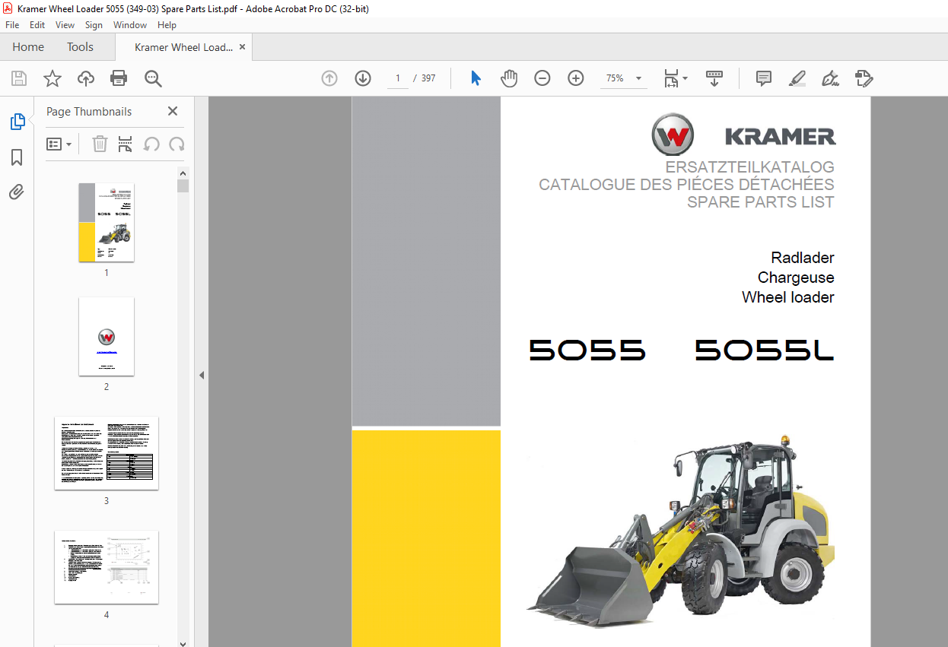This screenshot has height=647, width=948.
Task: Click the insert page break icon in thumbnails
Action: tap(126, 144)
